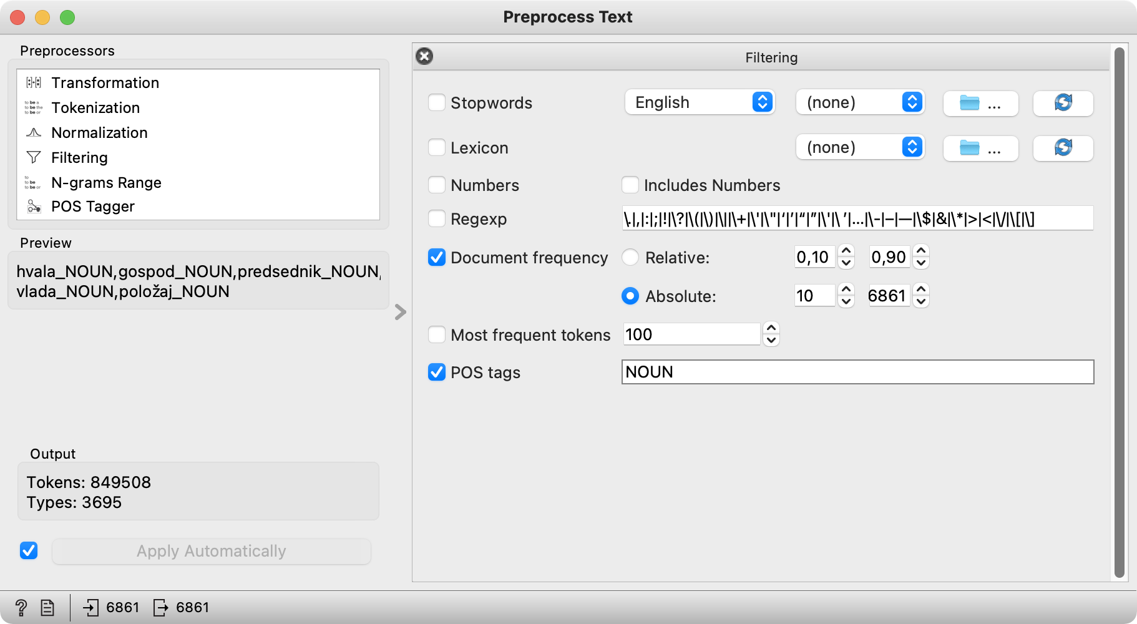Open the English language dropdown
Viewport: 1137px width, 624px height.
click(700, 102)
